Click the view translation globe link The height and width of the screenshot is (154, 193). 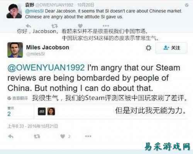coord(18,98)
